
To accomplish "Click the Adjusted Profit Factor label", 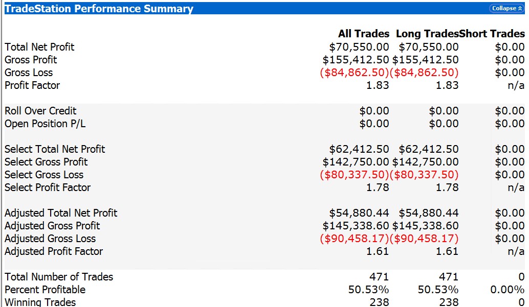I will [x=54, y=251].
